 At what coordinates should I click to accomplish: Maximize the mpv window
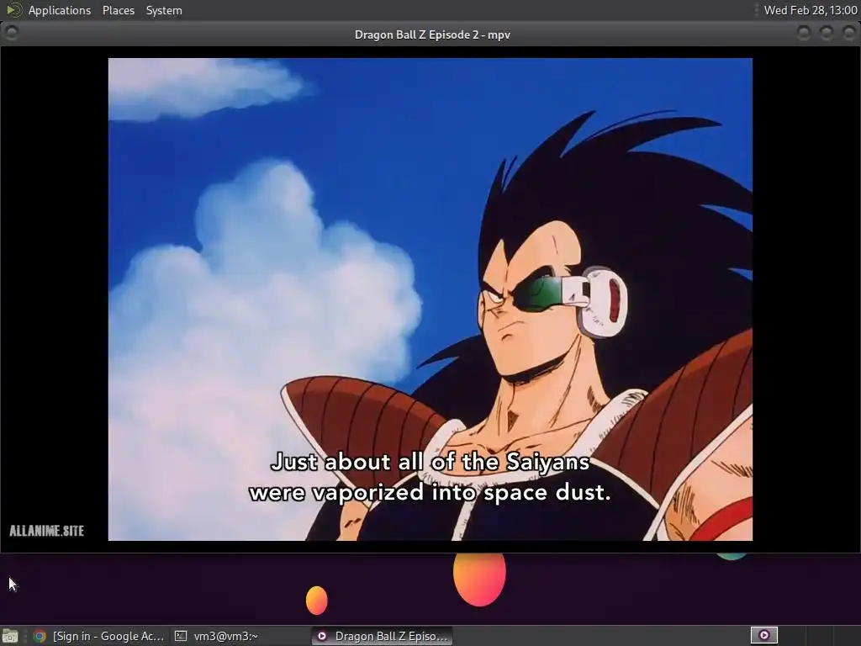pos(827,34)
